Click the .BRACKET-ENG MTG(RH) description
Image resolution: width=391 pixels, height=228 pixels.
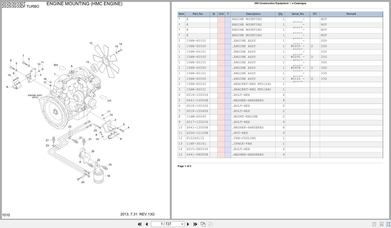pos(252,90)
